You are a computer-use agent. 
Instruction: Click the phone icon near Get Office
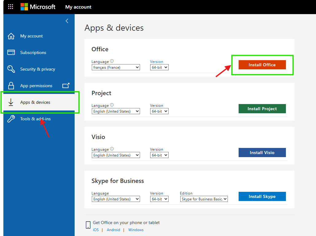pyautogui.click(x=88, y=225)
